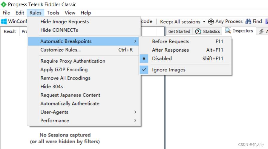
Task: Toggle Require Proxy Authentication
Action: click(x=84, y=61)
